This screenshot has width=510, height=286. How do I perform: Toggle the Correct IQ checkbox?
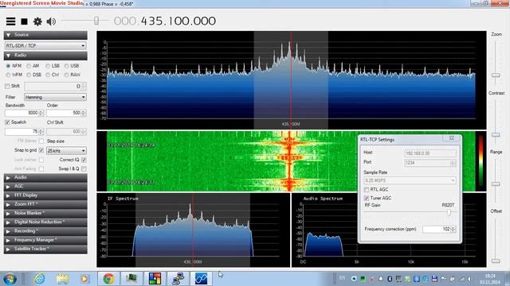[x=84, y=160]
